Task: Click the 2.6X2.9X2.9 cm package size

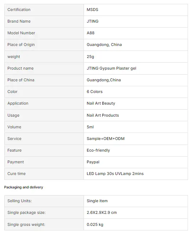Action: (x=102, y=212)
